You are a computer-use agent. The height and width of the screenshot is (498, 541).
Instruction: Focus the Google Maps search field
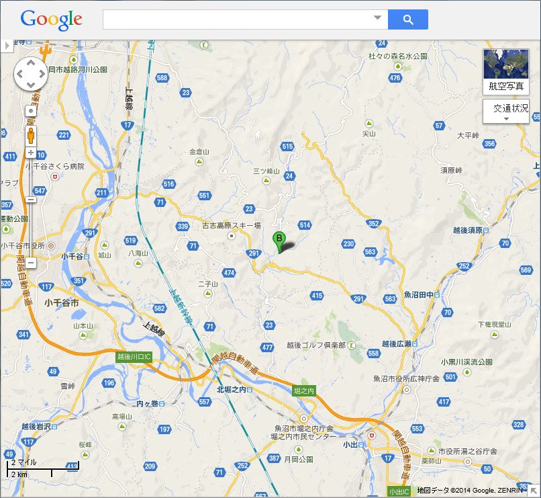(x=238, y=19)
